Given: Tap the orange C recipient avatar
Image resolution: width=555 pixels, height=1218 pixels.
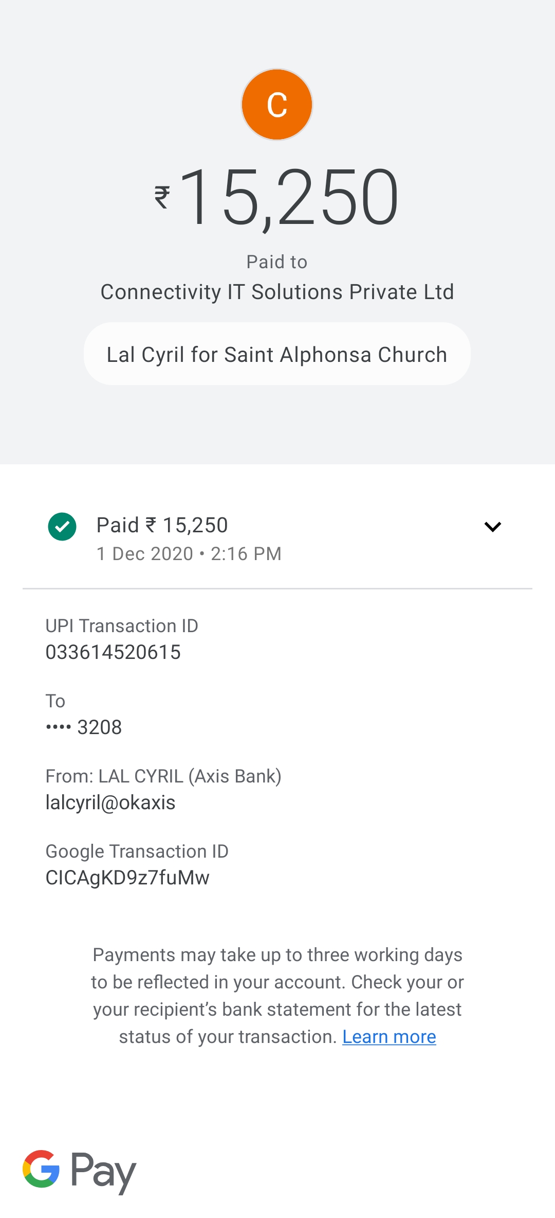Looking at the screenshot, I should [277, 105].
